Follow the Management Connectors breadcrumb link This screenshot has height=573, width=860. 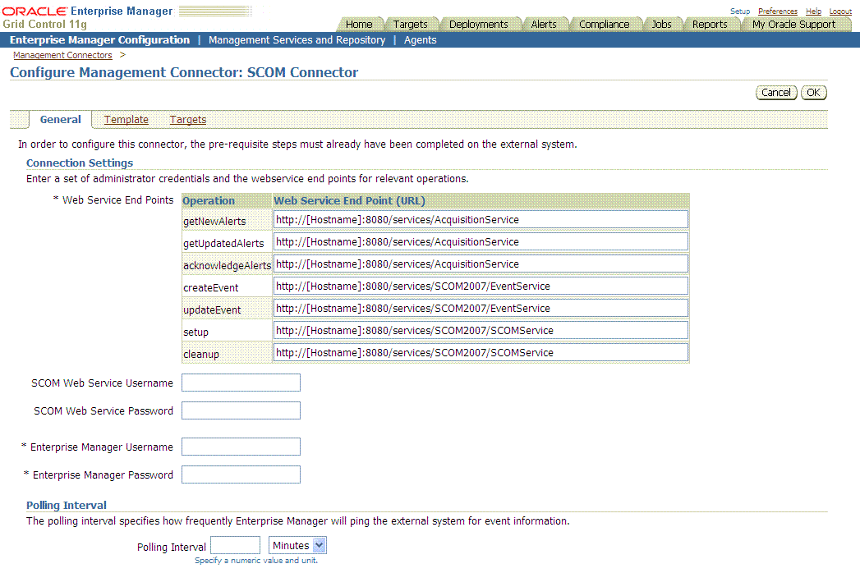(62, 55)
